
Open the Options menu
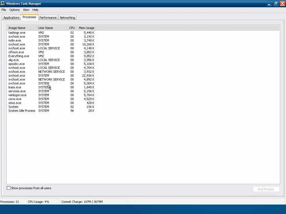pyautogui.click(x=15, y=10)
